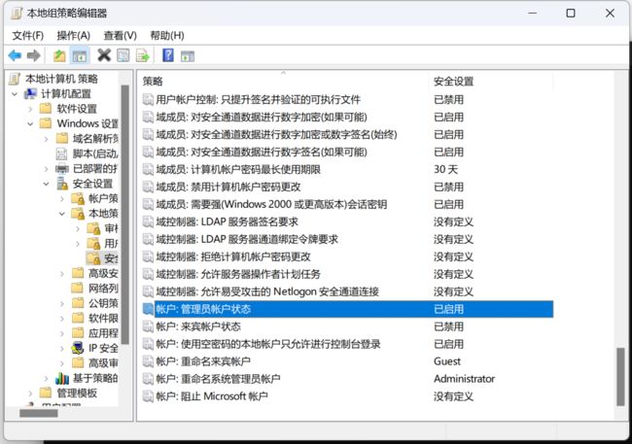Click the delete X toolbar icon

point(104,55)
